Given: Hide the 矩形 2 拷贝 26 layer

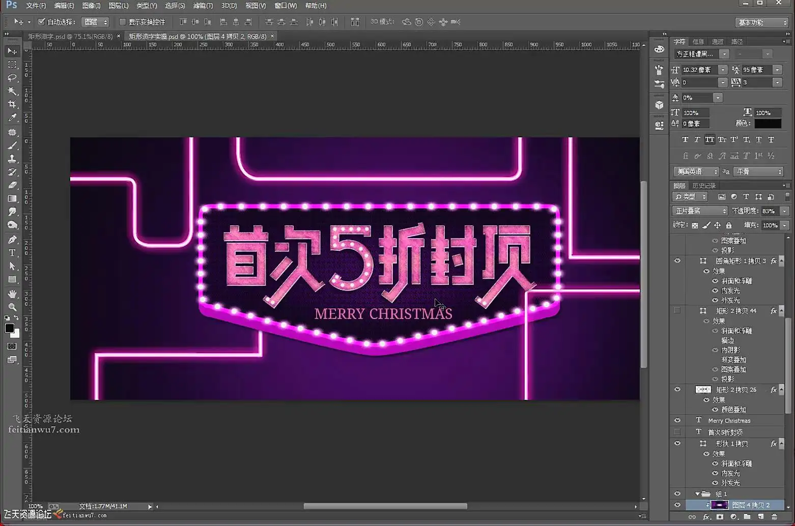Looking at the screenshot, I should point(677,390).
